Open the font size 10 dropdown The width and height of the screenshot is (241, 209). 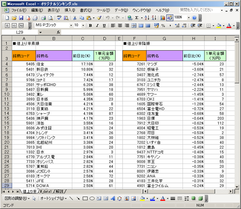83,26
